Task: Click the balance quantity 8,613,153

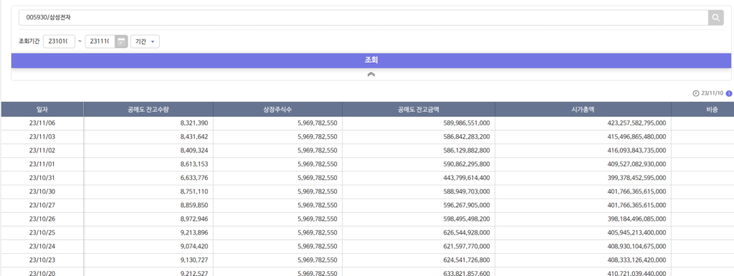Action: 194,164
